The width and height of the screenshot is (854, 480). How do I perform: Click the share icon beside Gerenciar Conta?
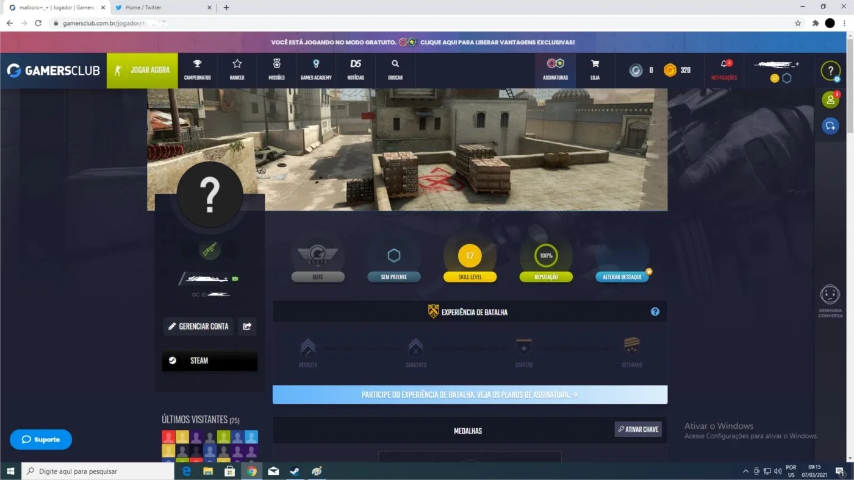point(247,326)
